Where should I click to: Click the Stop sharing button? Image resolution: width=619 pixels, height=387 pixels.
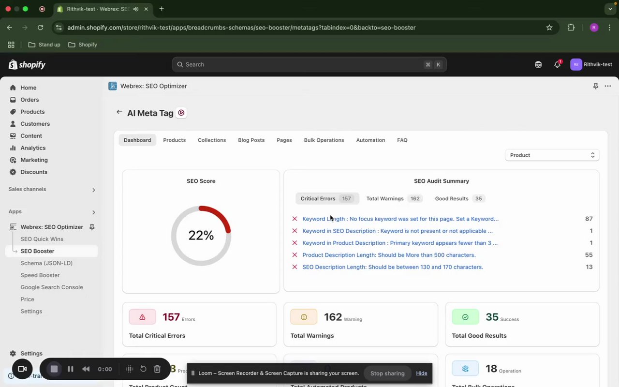(x=387, y=373)
